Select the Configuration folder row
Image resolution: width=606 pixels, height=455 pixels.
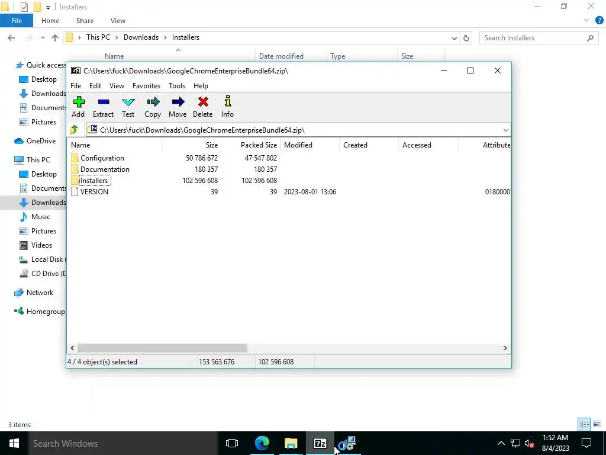tap(288, 158)
